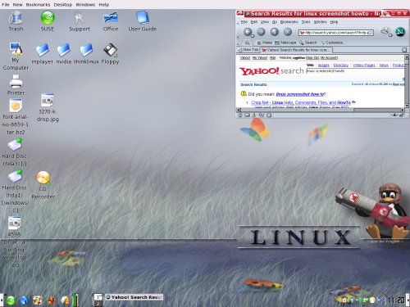Open the CD Recorder desktop icon
The image size is (410, 307).
43,184
